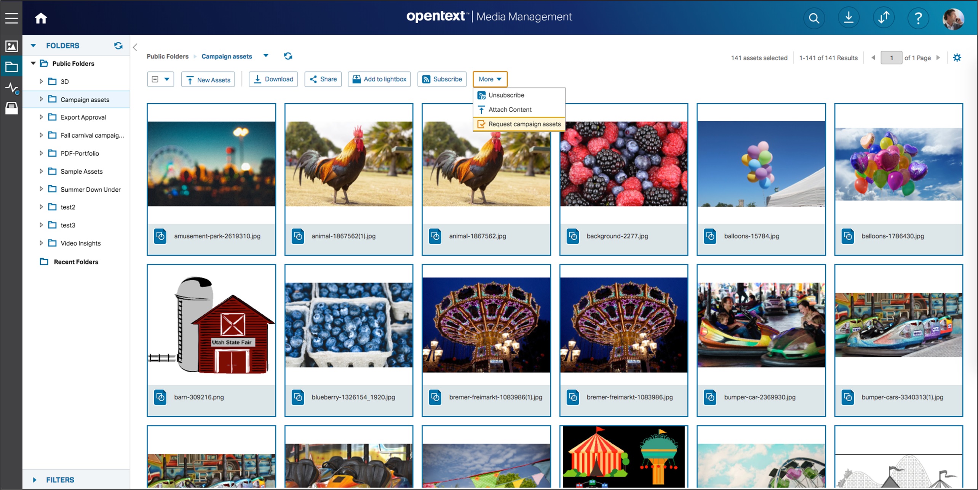Select the Folders sidebar icon
The image size is (978, 490).
pos(11,67)
